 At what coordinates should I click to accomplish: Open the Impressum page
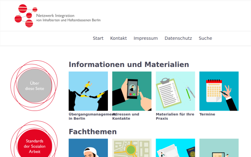coord(146,38)
